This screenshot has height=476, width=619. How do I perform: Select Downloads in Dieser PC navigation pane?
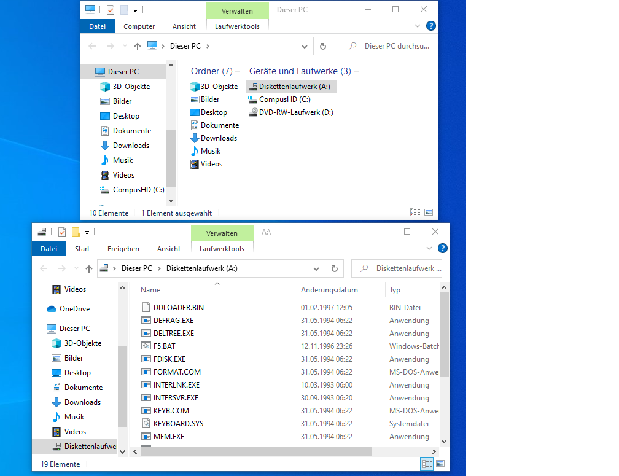[125, 146]
